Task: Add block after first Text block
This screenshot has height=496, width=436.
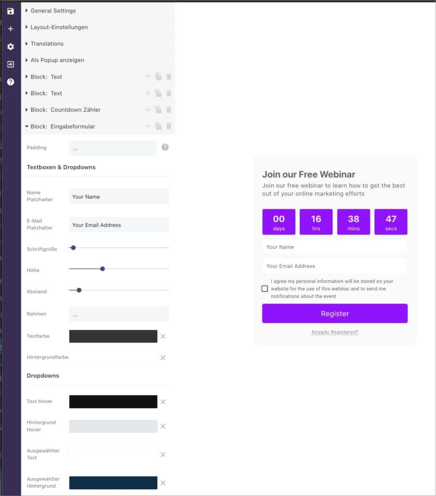Action: tap(148, 77)
